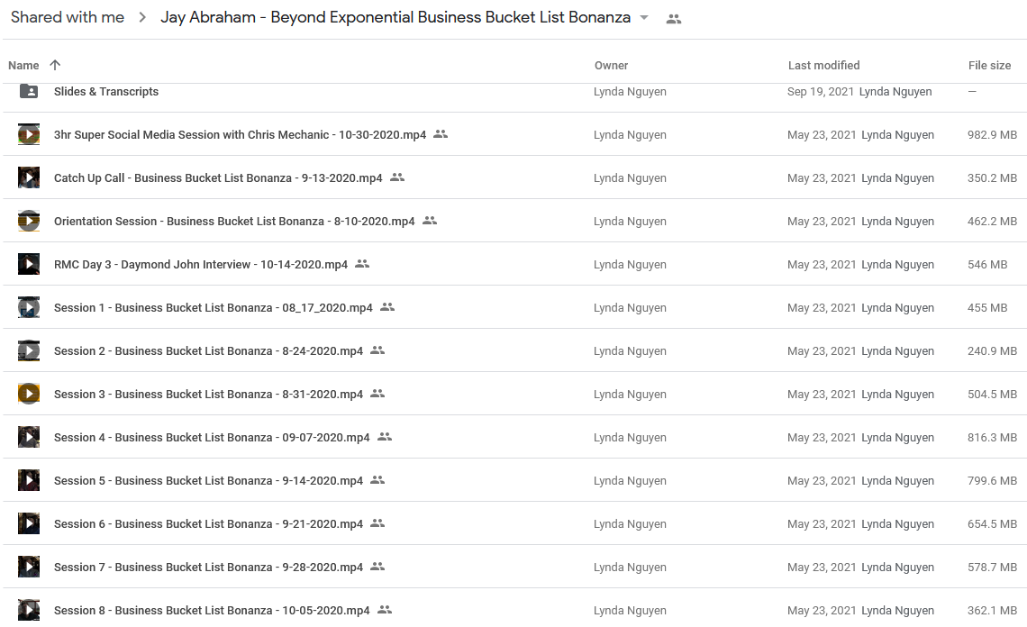Click video icon for RMC Day 3 file

tap(29, 264)
